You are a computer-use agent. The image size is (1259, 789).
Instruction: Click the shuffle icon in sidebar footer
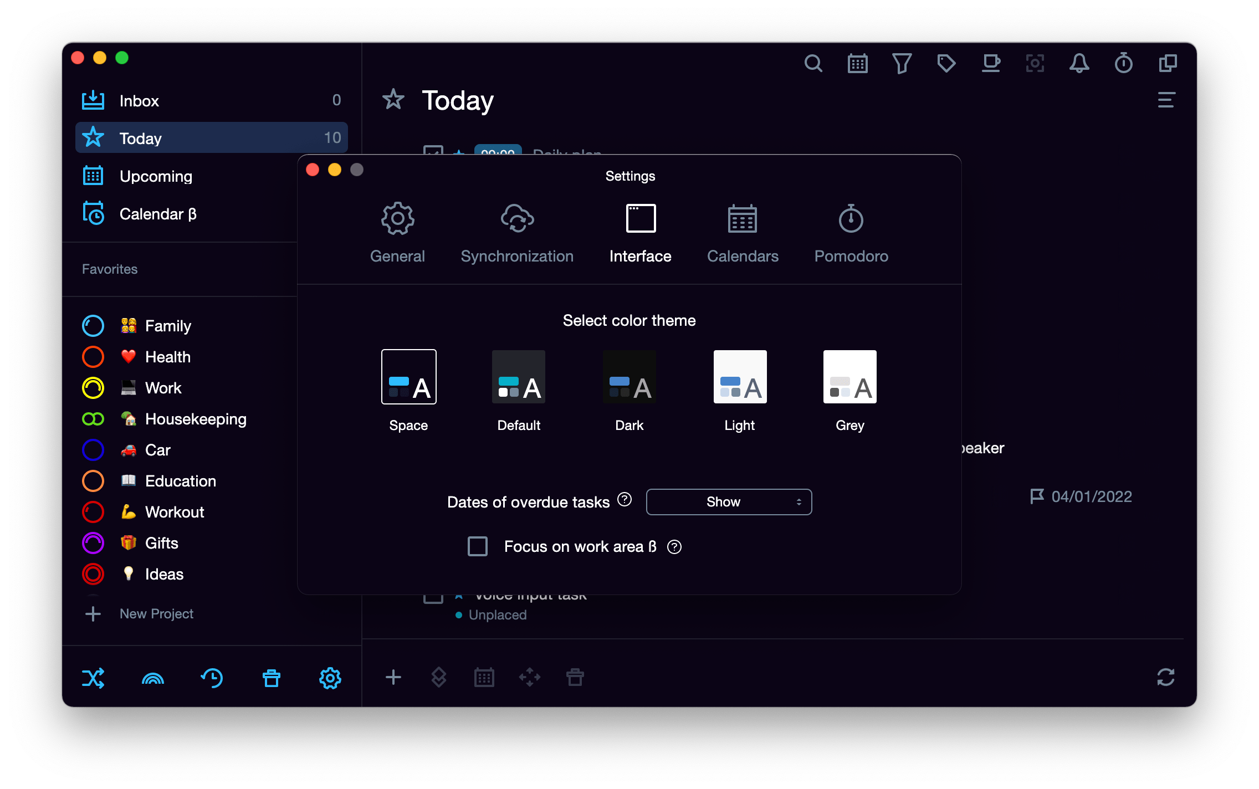(93, 678)
